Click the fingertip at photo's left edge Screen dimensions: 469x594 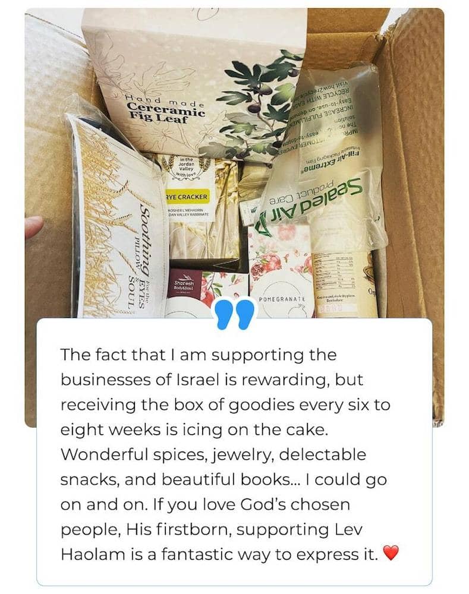pyautogui.click(x=34, y=226)
